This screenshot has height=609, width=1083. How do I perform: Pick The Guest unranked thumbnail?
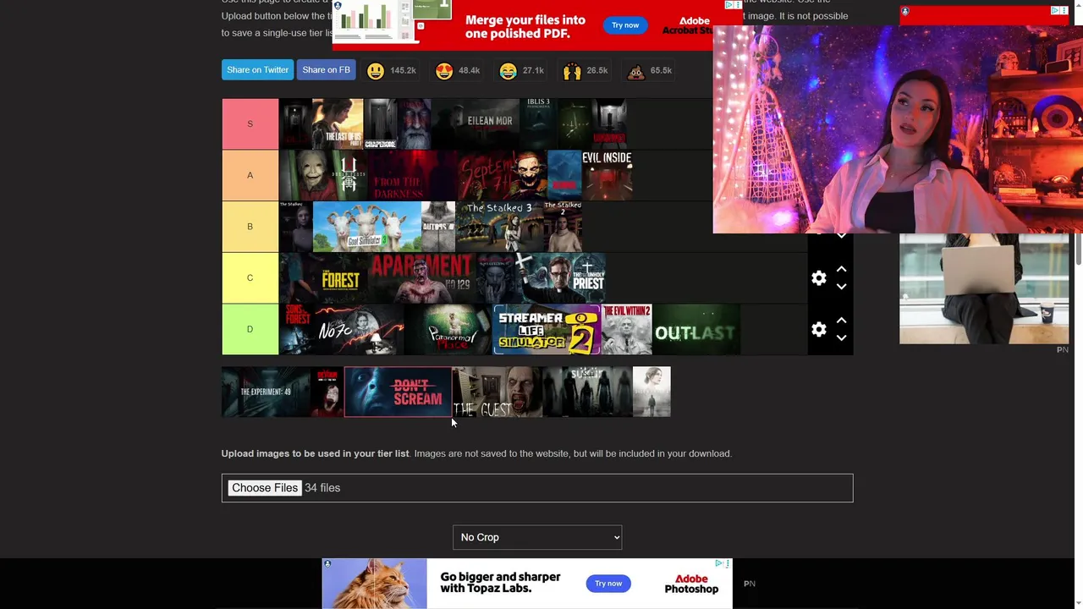pos(497,392)
